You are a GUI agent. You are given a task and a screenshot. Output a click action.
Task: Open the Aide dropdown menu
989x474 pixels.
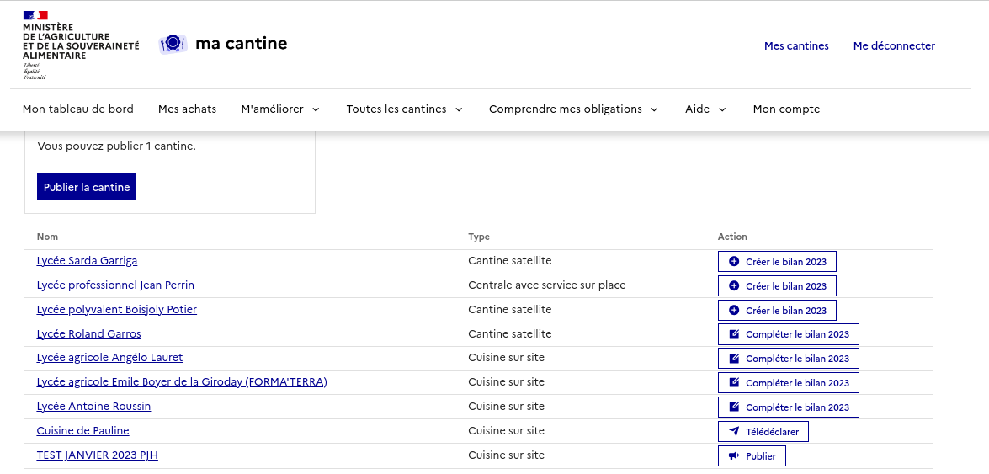coord(705,109)
